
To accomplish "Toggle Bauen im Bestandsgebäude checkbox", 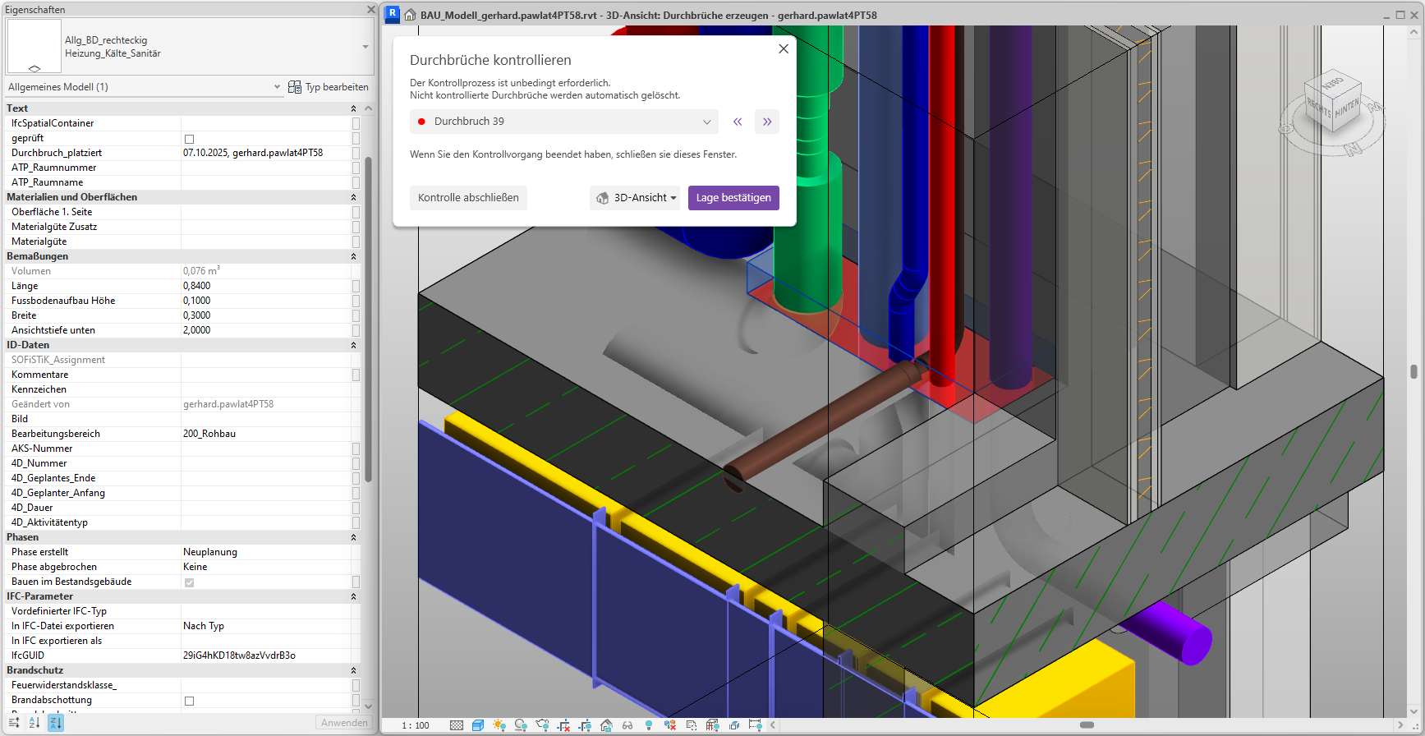I will tap(189, 582).
